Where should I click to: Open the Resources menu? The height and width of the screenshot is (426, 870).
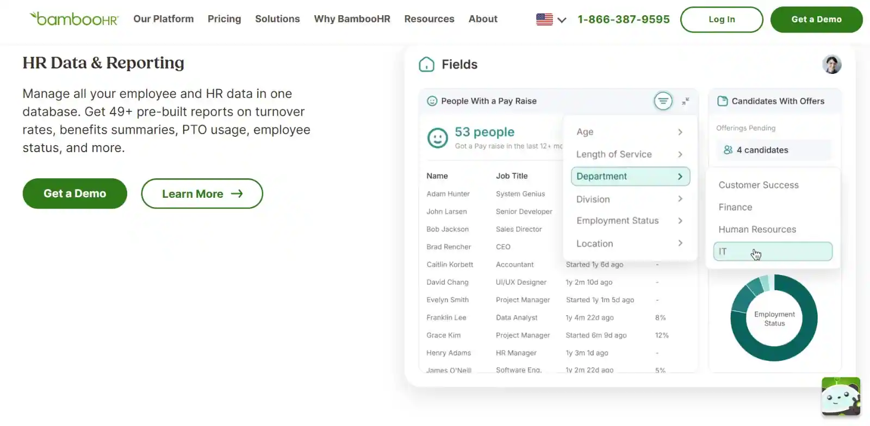429,19
